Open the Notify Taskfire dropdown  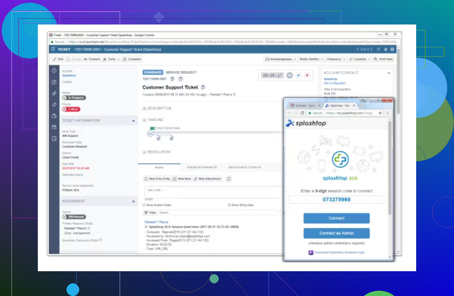point(311,59)
